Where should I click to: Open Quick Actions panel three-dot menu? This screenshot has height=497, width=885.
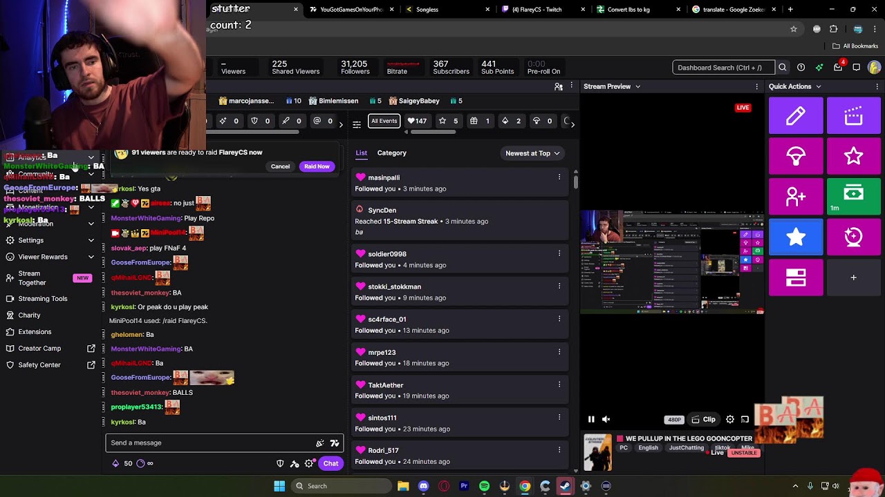877,86
